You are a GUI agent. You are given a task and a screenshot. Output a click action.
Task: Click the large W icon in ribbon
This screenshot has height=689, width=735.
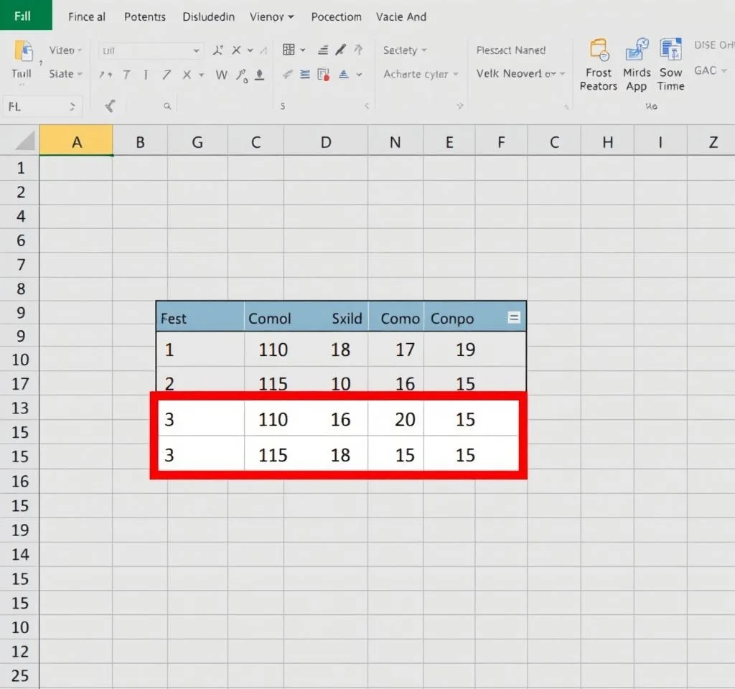221,75
